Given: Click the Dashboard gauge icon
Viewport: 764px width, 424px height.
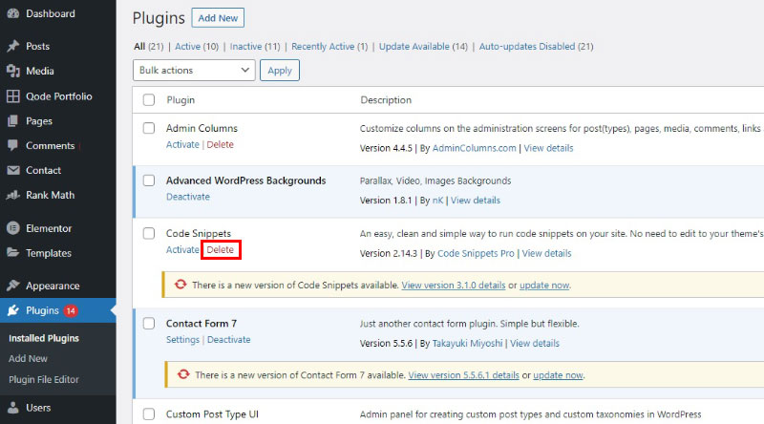Looking at the screenshot, I should tap(13, 13).
